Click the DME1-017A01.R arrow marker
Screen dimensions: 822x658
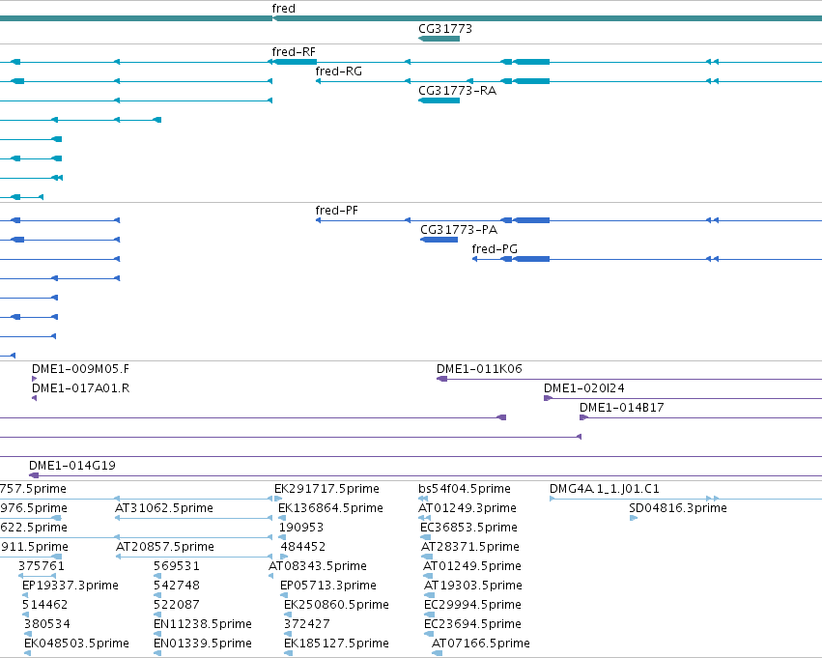tap(34, 398)
